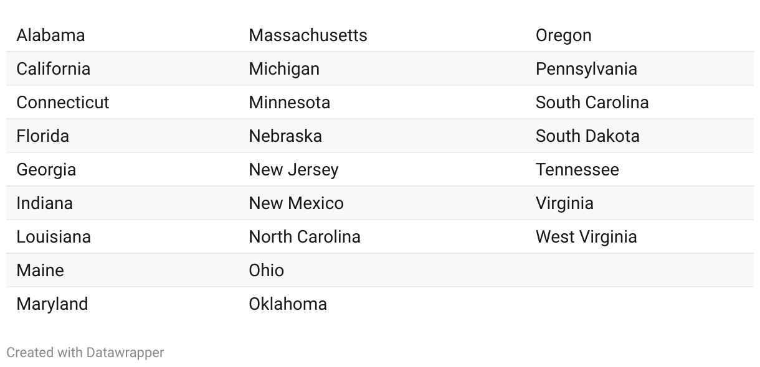Image resolution: width=760 pixels, height=367 pixels.
Task: Click the Georgia table entry
Action: point(46,170)
